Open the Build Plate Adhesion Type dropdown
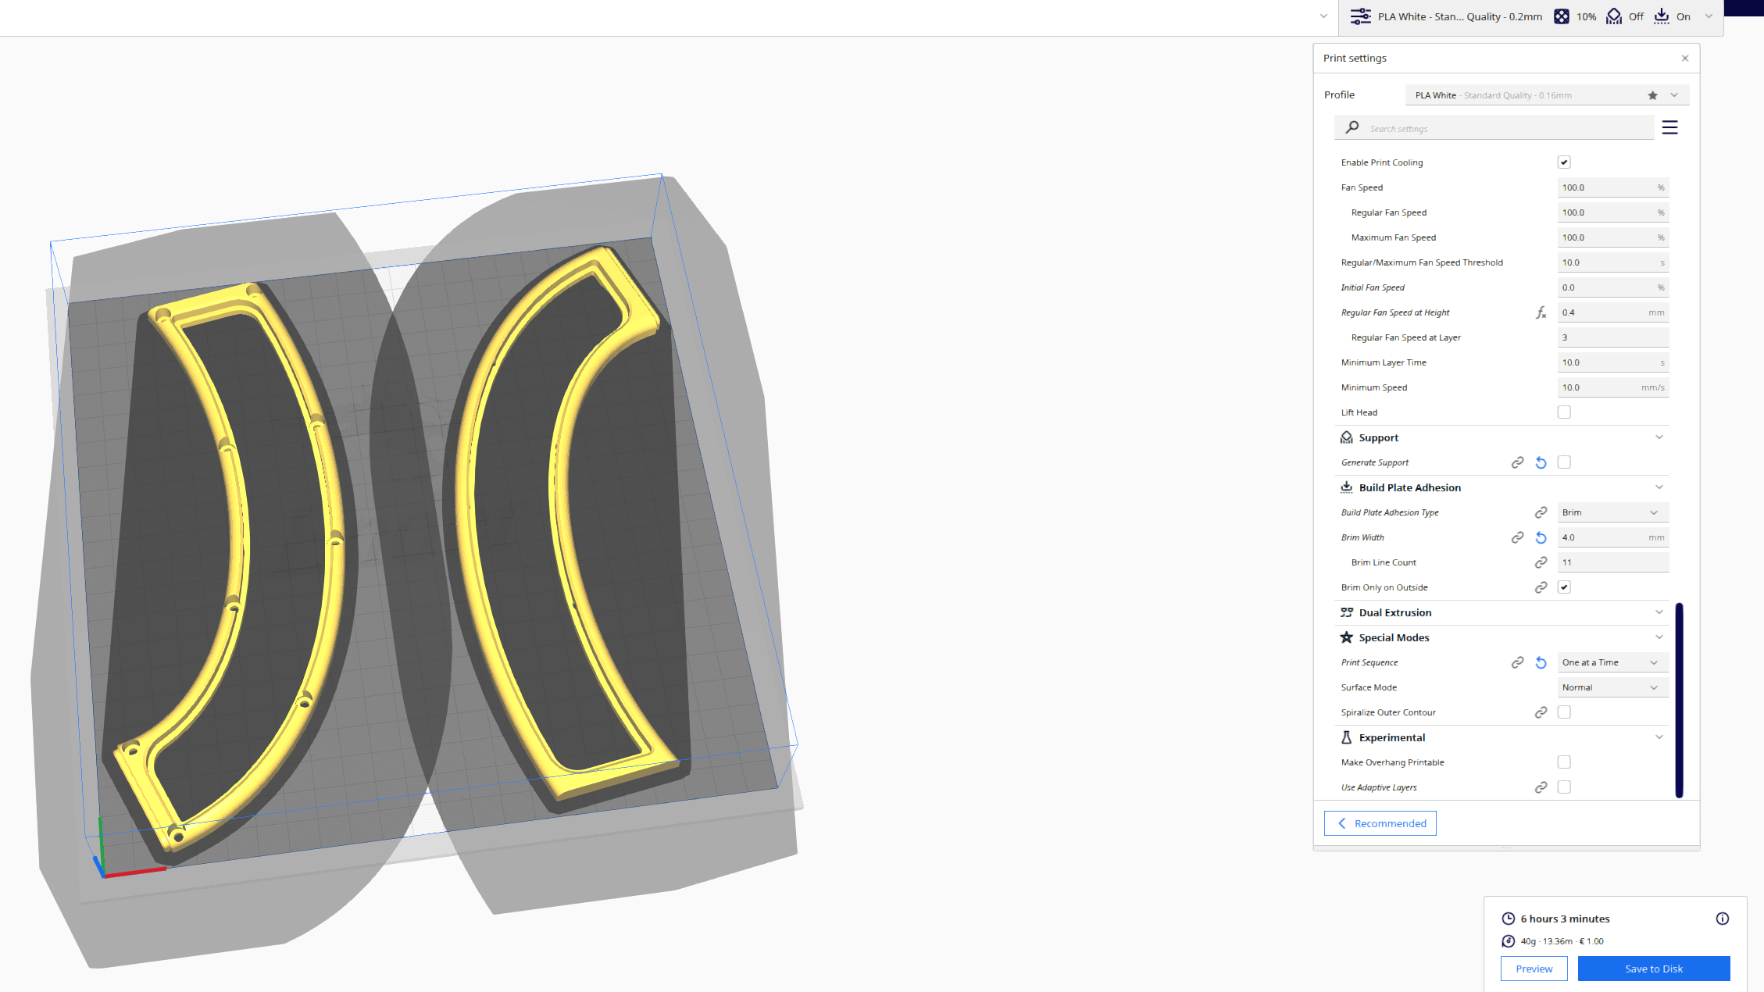Viewport: 1764px width, 992px height. [x=1612, y=512]
